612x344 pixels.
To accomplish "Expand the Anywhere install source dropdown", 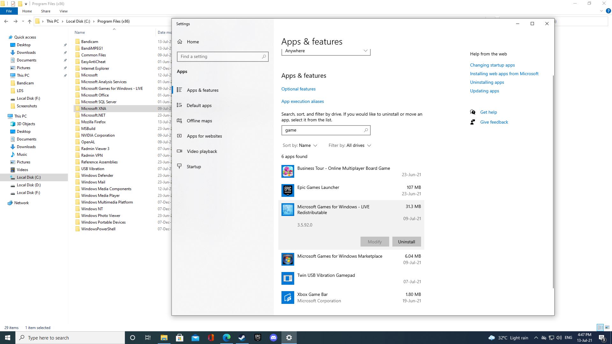I will tap(326, 51).
